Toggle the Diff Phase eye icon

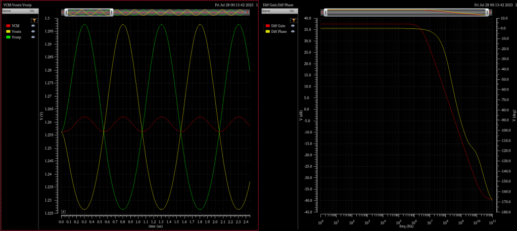click(293, 31)
